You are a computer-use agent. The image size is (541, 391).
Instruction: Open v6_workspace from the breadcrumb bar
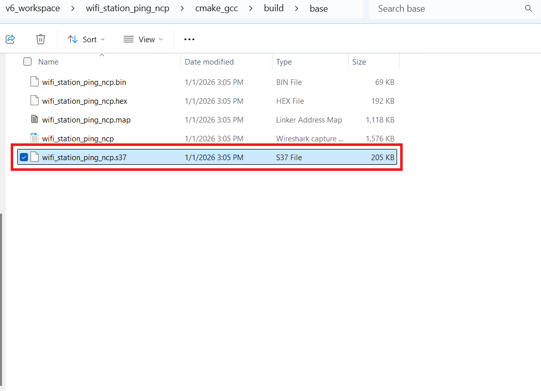tap(33, 8)
